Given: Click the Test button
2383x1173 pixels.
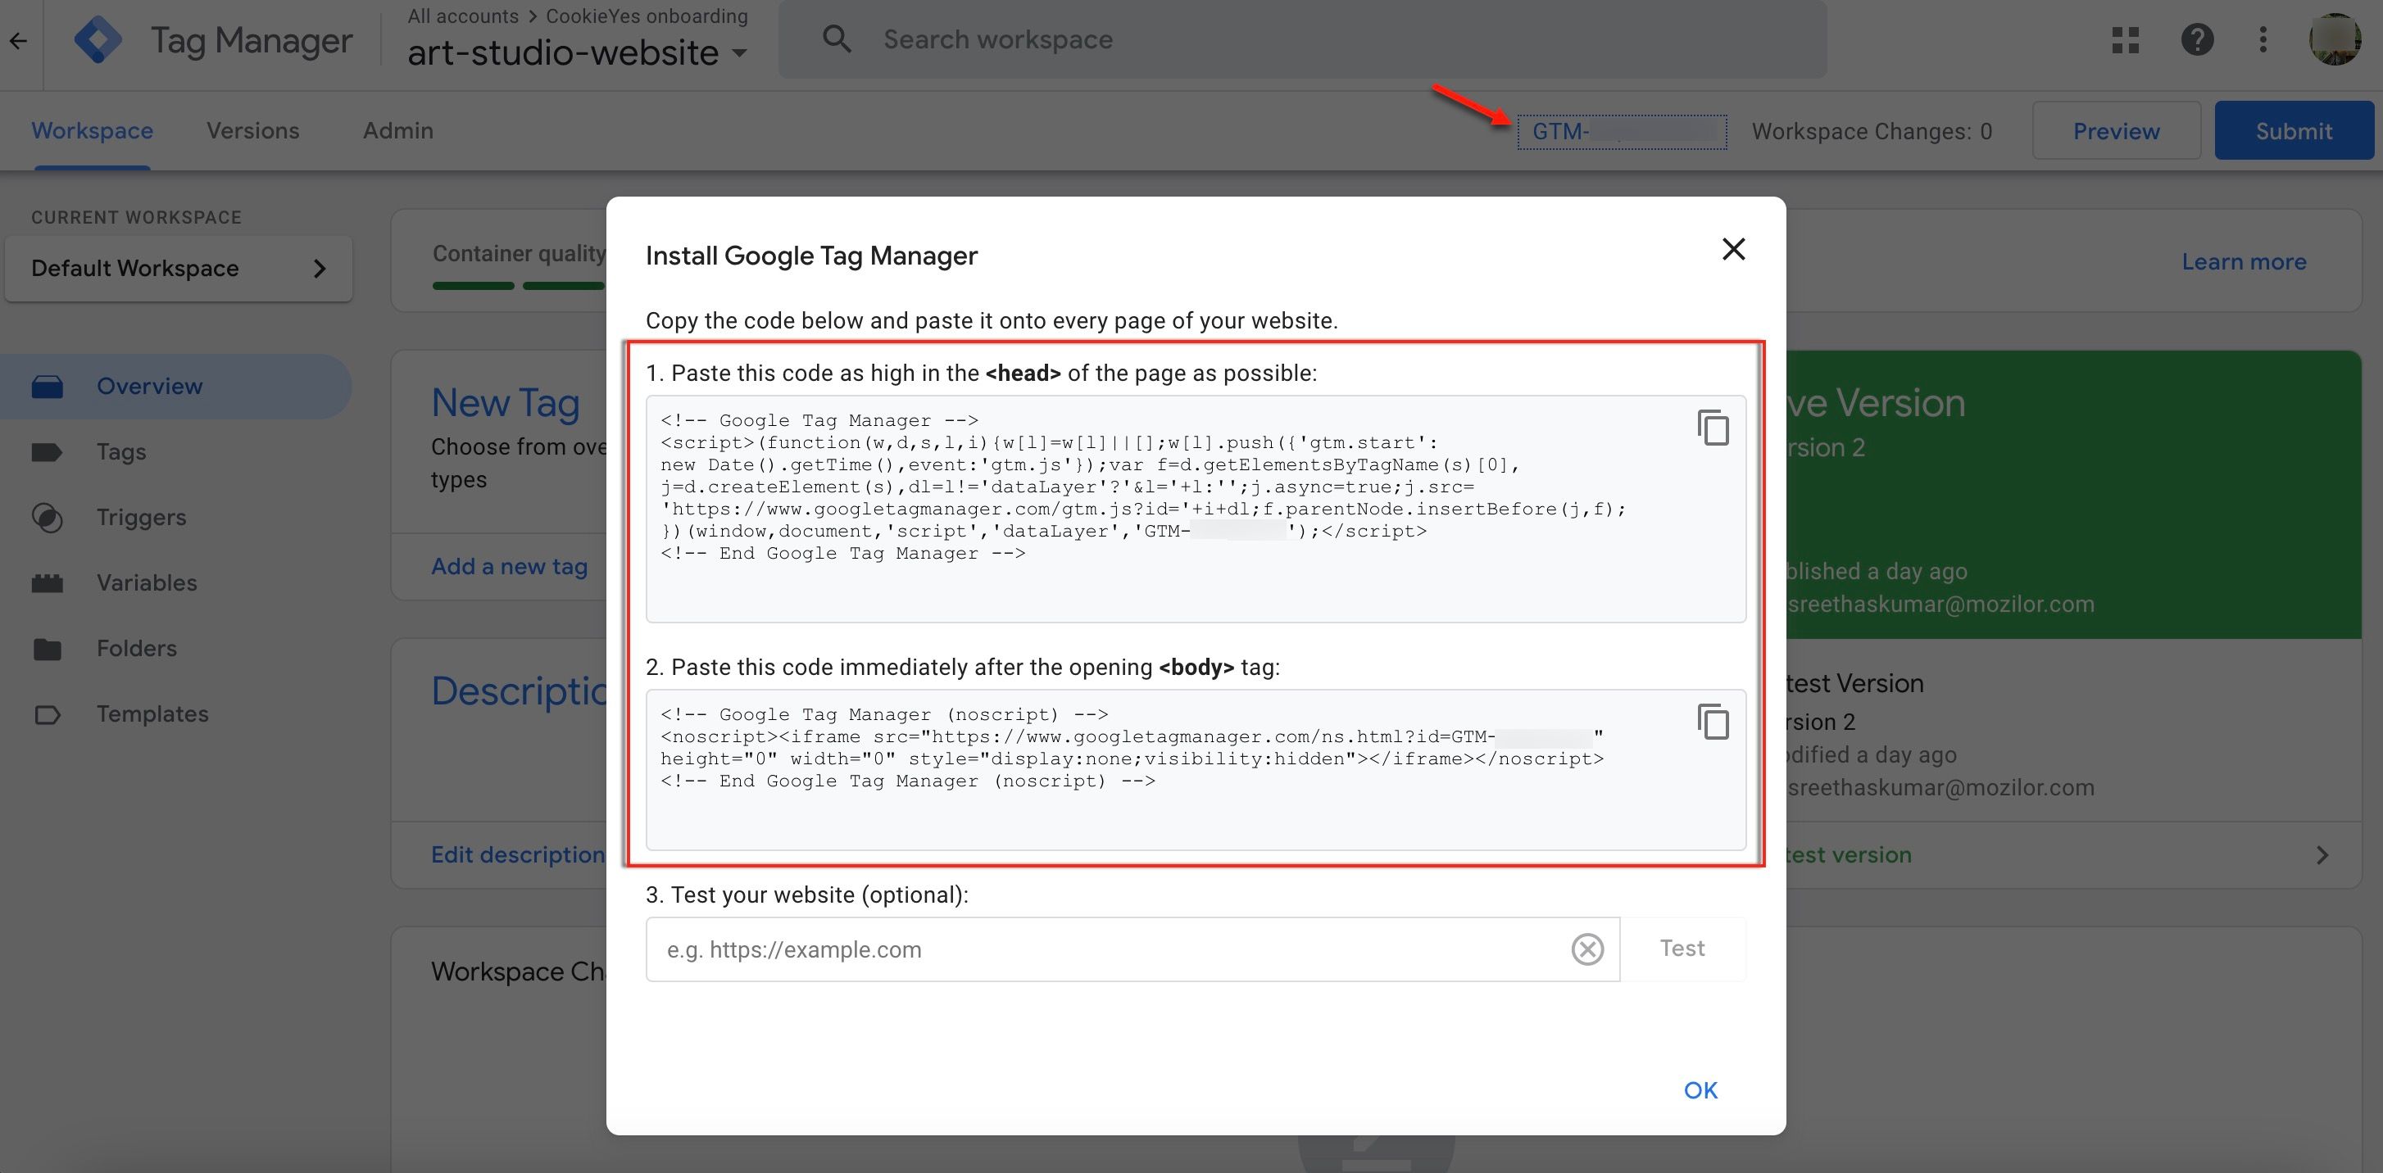Looking at the screenshot, I should (x=1682, y=949).
